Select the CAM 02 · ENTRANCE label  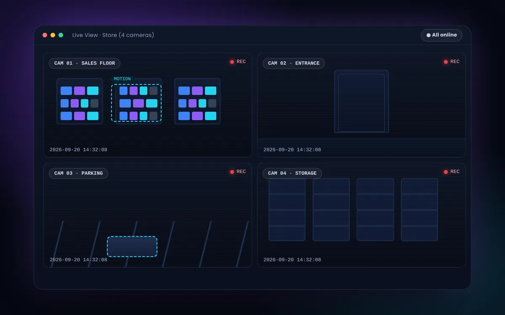[x=294, y=63]
